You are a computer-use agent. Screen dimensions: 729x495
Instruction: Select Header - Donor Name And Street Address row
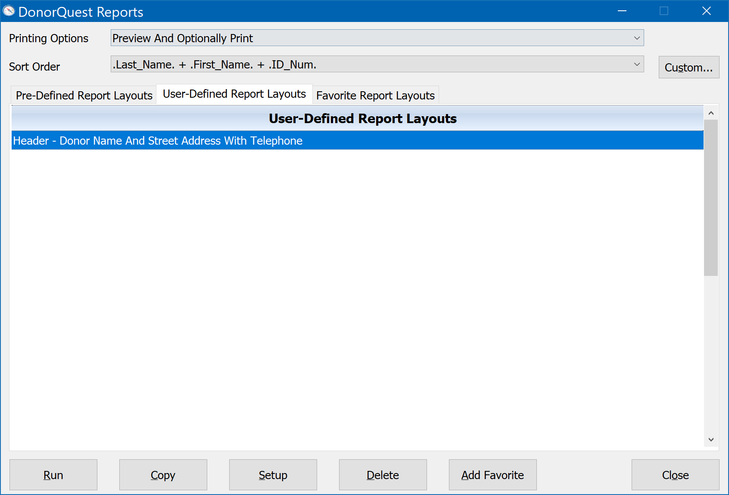(x=358, y=140)
